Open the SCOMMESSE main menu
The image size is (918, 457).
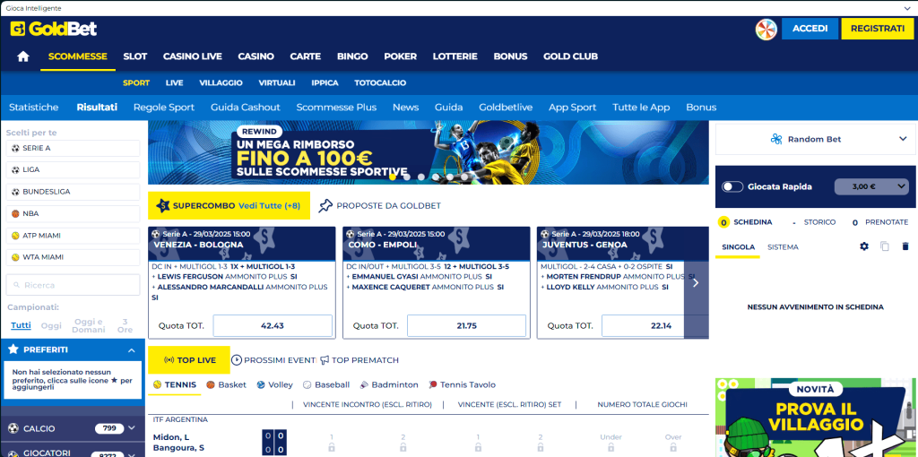(x=78, y=56)
